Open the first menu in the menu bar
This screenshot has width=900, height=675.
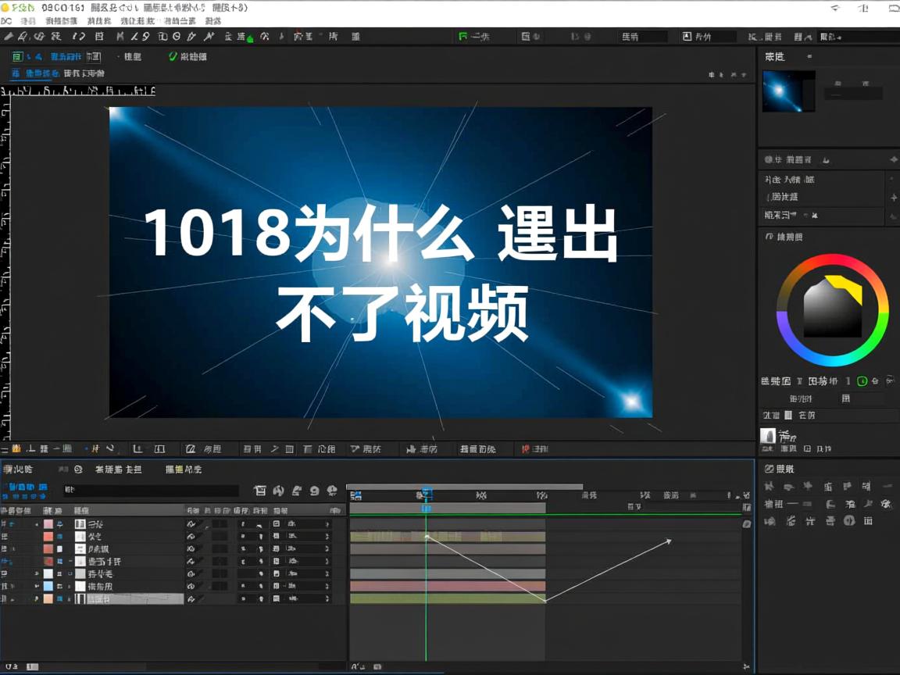pos(8,21)
